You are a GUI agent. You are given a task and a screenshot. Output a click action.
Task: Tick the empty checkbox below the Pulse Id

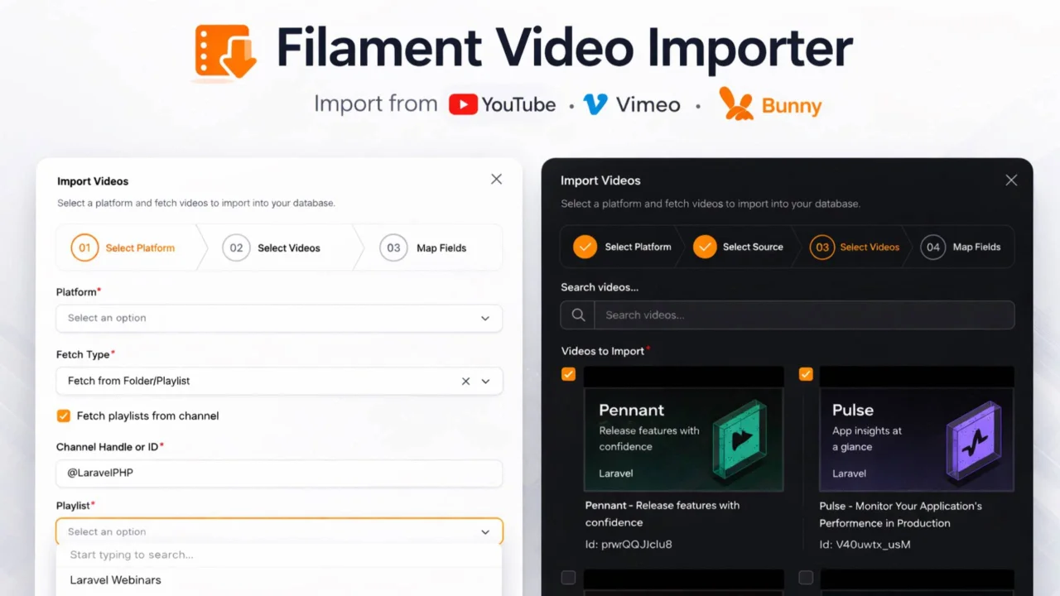(x=806, y=577)
